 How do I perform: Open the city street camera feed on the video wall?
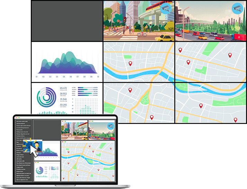point(139,21)
